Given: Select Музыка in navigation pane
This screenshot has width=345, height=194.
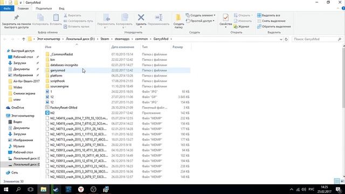Looking at the screenshot, I should (19, 146).
